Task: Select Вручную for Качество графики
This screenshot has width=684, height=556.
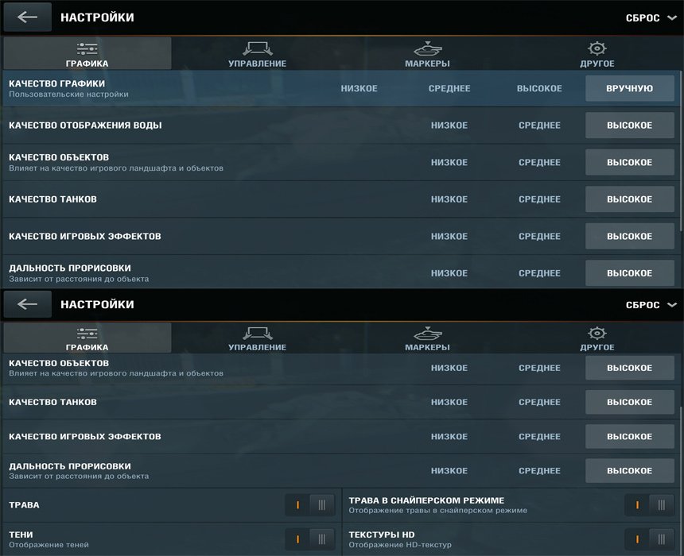Action: pyautogui.click(x=629, y=88)
